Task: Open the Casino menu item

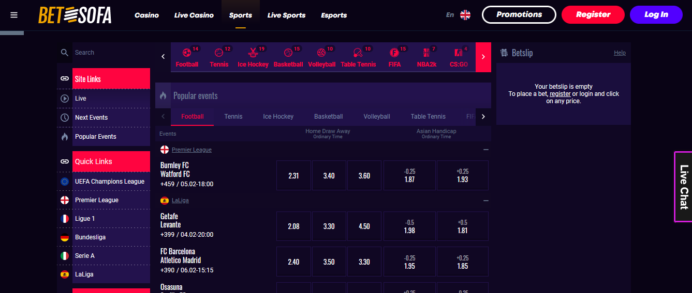Action: [x=146, y=15]
